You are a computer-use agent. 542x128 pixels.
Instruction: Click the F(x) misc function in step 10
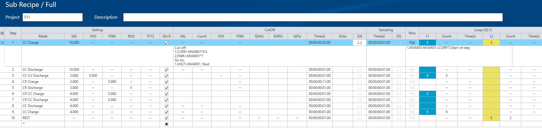[412, 118]
